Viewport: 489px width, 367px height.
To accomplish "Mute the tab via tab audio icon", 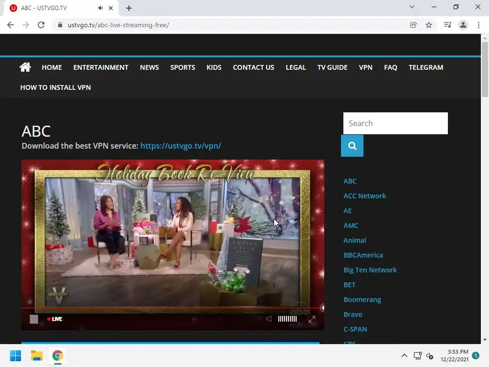I will point(100,8).
